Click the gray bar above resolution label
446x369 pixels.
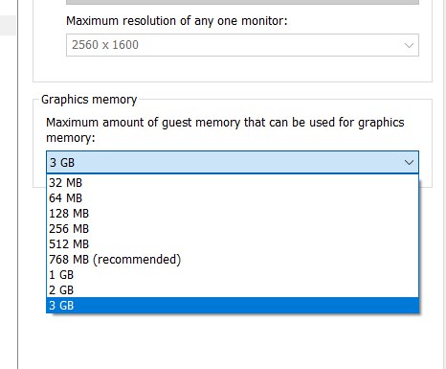click(242, 2)
